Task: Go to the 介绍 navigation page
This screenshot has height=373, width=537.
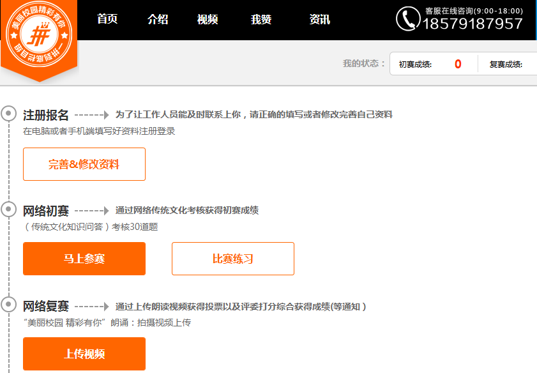Action: coord(158,19)
